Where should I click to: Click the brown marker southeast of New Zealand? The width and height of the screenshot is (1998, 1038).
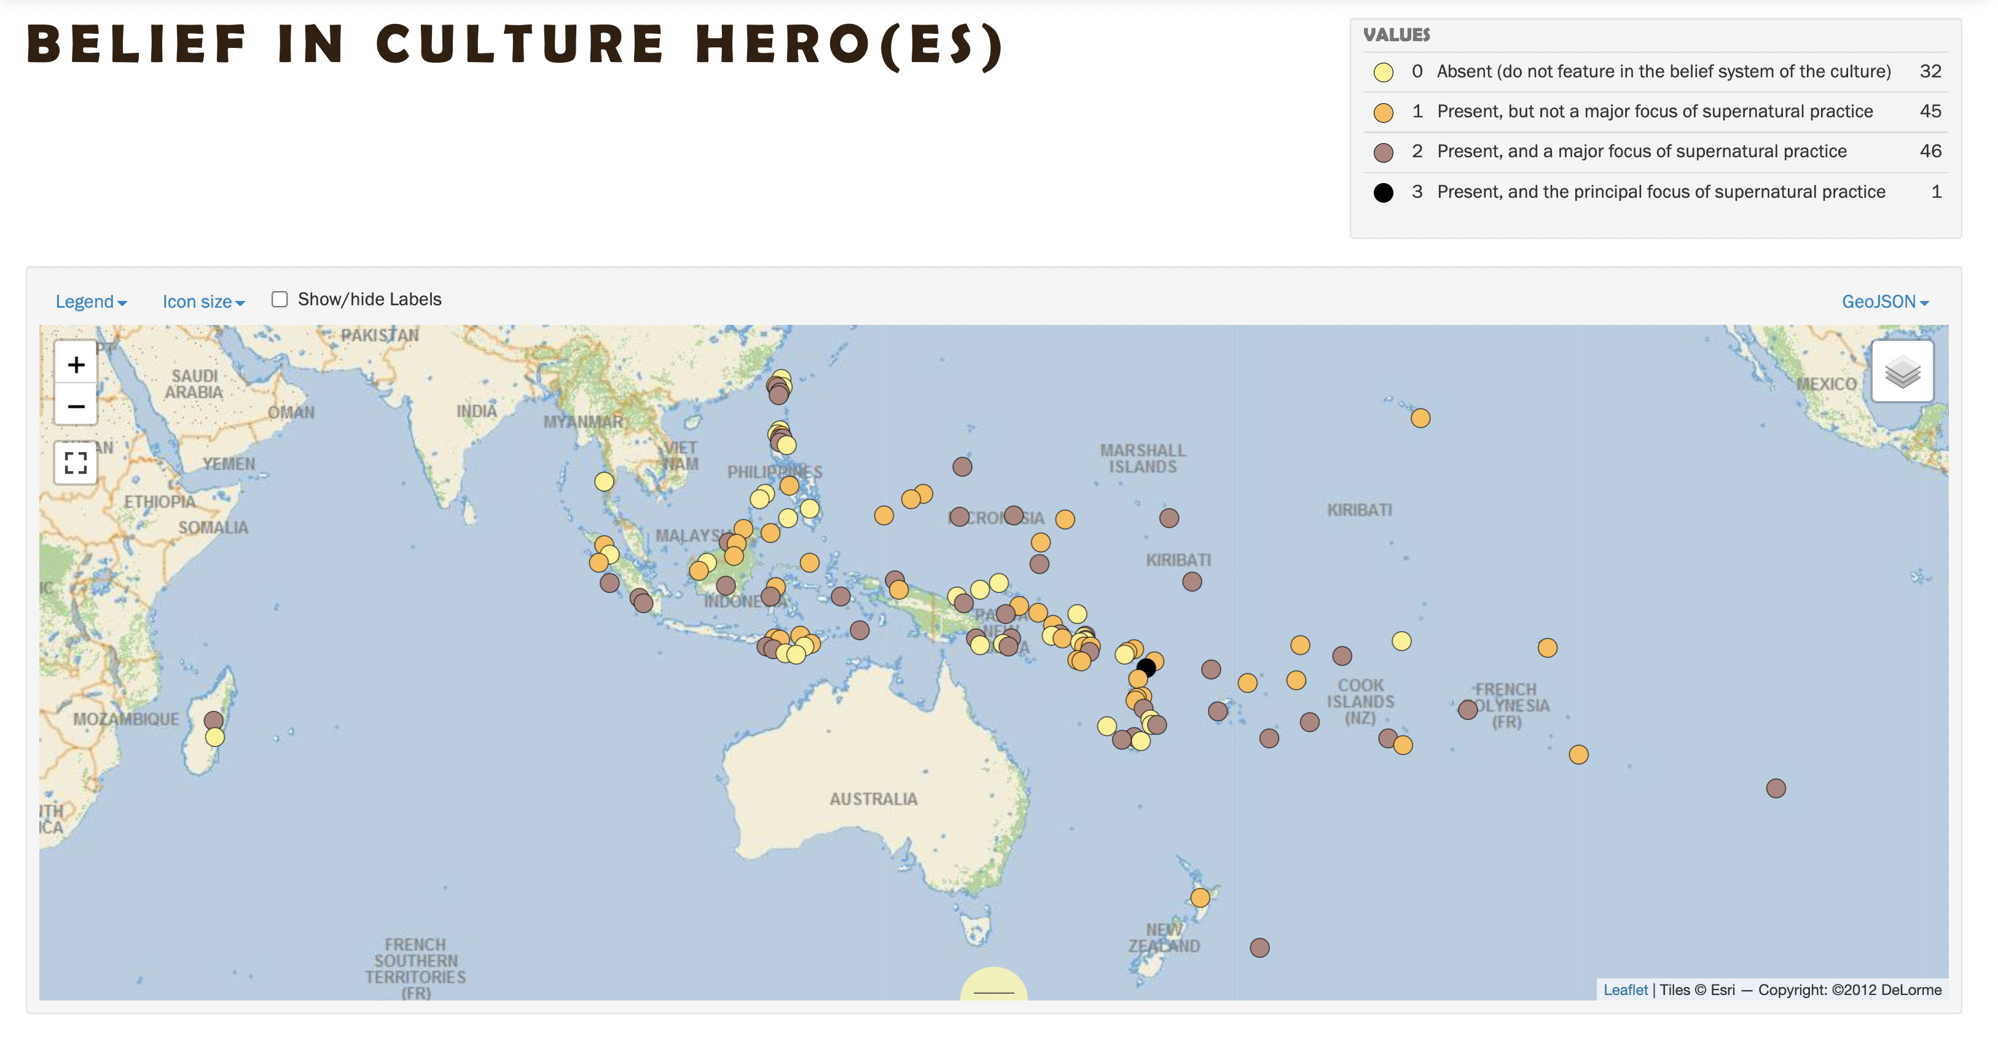click(1260, 948)
